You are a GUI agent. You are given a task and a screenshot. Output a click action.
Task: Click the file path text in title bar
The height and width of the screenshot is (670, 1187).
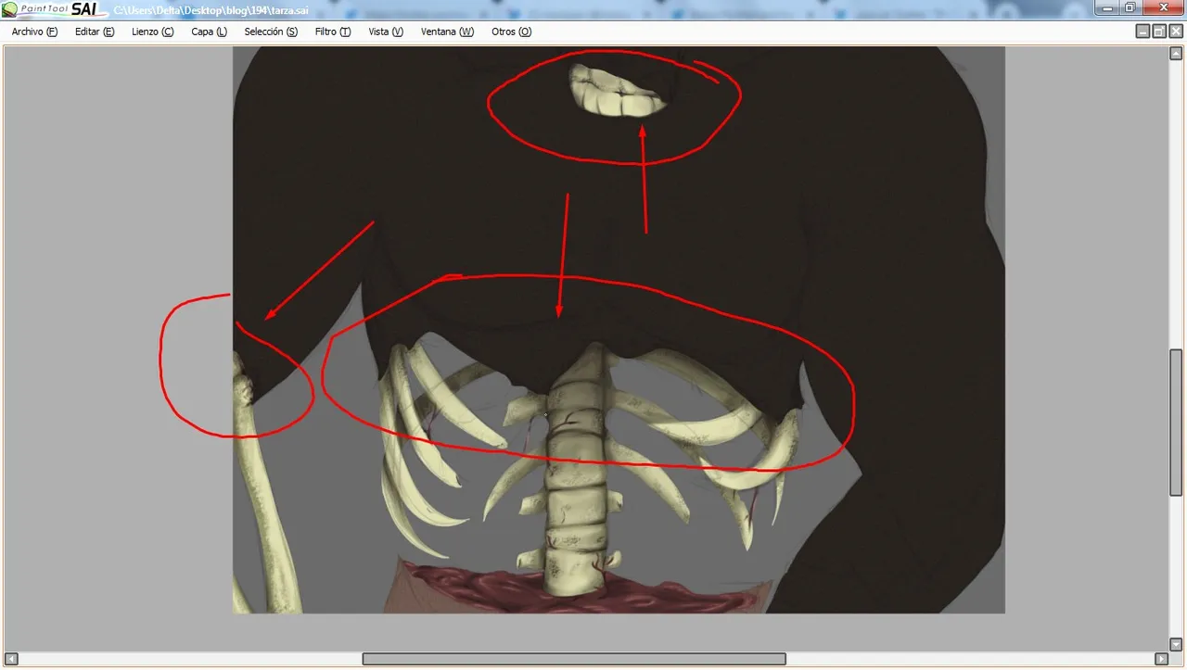(x=211, y=10)
